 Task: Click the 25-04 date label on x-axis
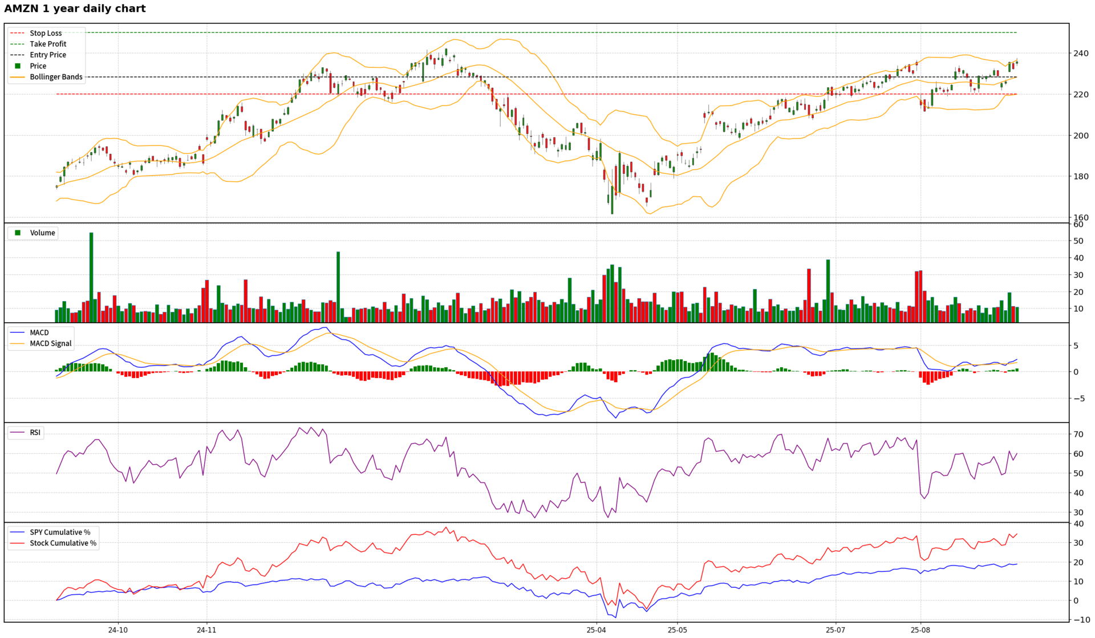point(596,630)
